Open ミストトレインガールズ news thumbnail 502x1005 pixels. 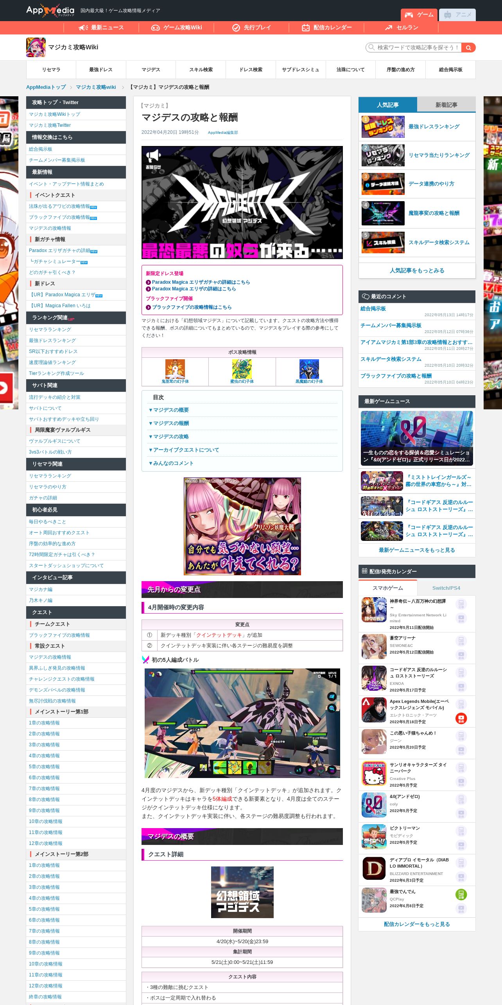[x=382, y=481]
